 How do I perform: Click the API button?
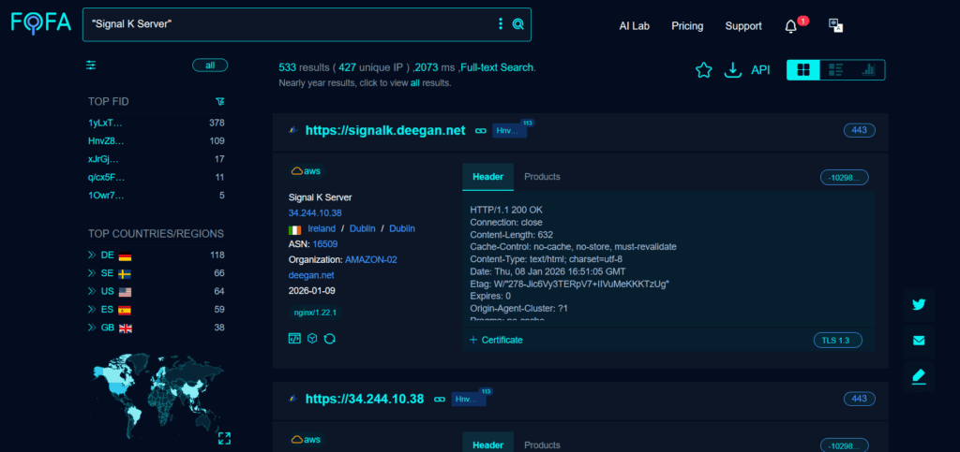pyautogui.click(x=760, y=70)
